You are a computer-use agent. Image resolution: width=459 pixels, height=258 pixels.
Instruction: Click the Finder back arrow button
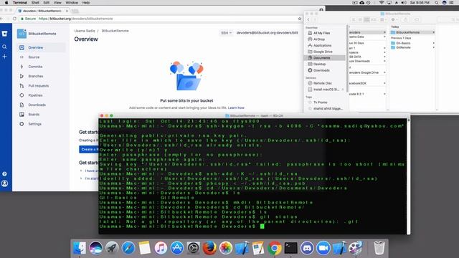(x=308, y=19)
